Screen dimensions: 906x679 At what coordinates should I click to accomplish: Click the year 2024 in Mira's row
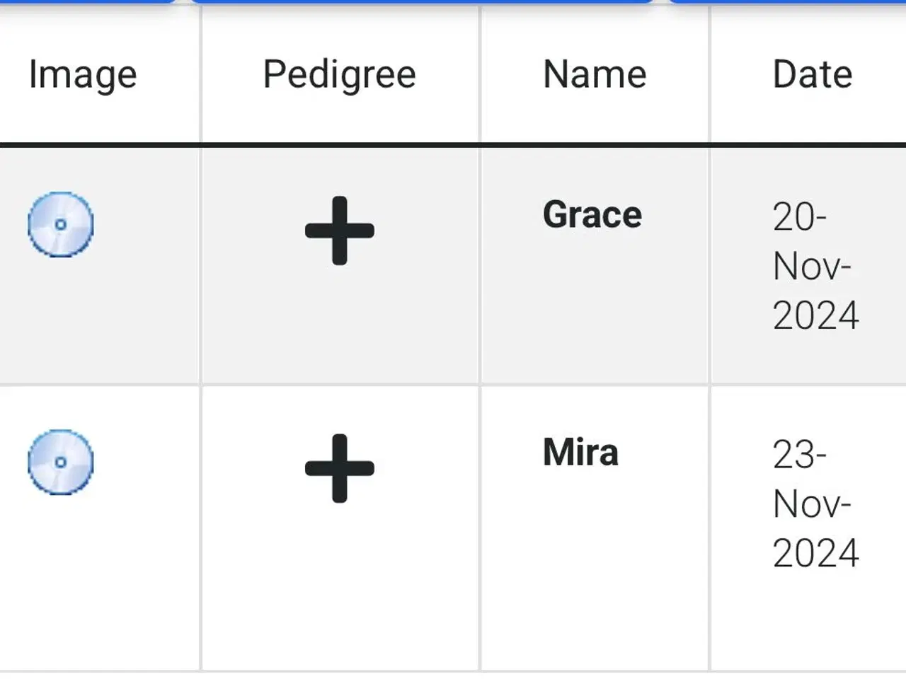[x=816, y=553]
